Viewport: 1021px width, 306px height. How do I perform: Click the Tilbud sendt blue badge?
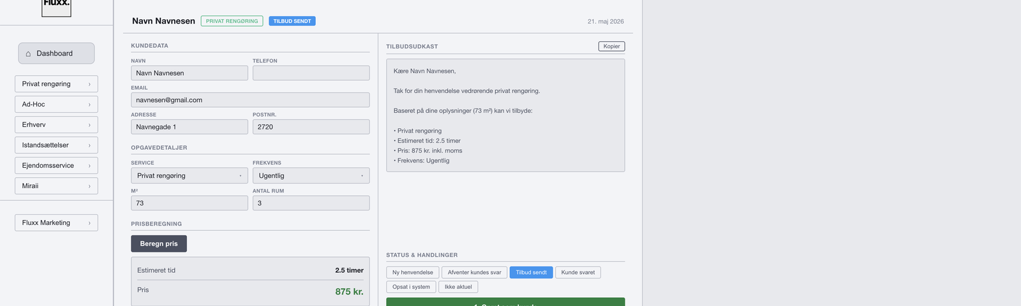tap(292, 21)
